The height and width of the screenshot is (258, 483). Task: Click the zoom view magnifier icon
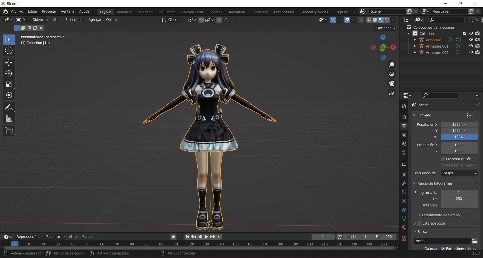point(392,65)
